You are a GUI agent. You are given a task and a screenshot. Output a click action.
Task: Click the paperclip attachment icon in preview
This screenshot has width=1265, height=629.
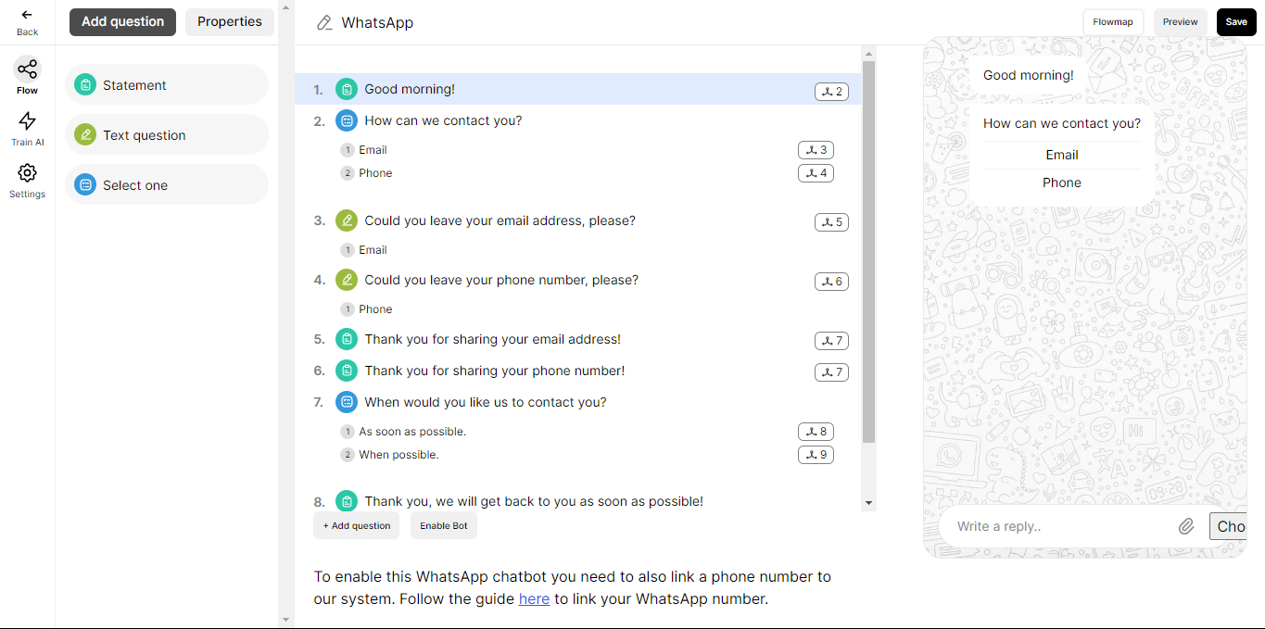[1186, 526]
